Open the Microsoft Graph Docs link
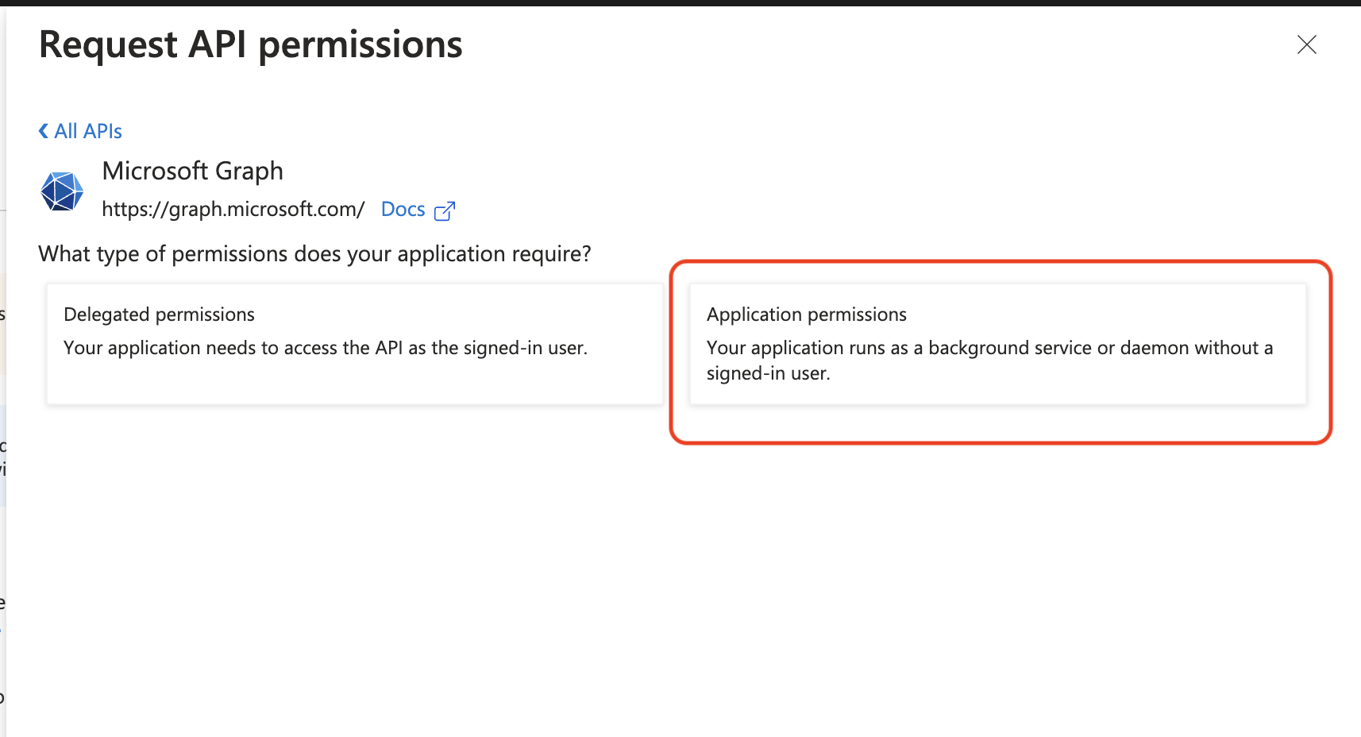1361x737 pixels. (403, 210)
